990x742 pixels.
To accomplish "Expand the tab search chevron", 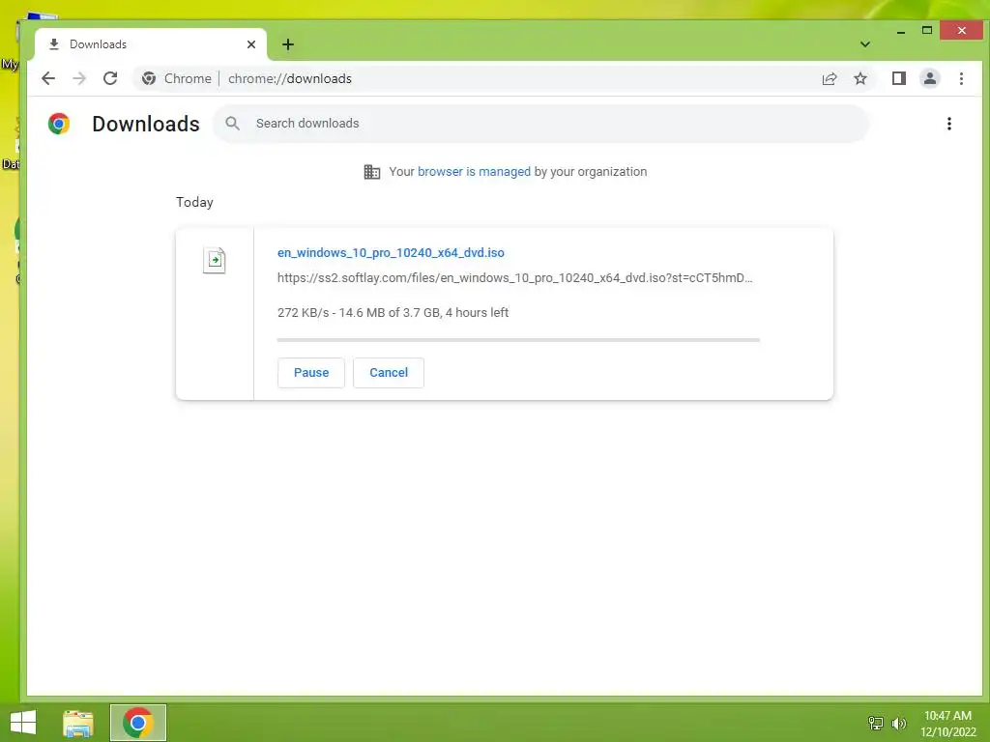I will [x=865, y=44].
